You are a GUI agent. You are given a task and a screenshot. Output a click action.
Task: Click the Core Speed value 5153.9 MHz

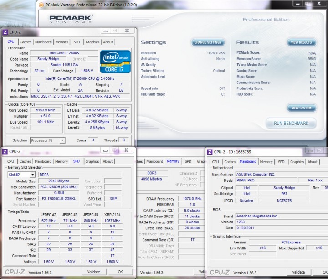pyautogui.click(x=46, y=110)
